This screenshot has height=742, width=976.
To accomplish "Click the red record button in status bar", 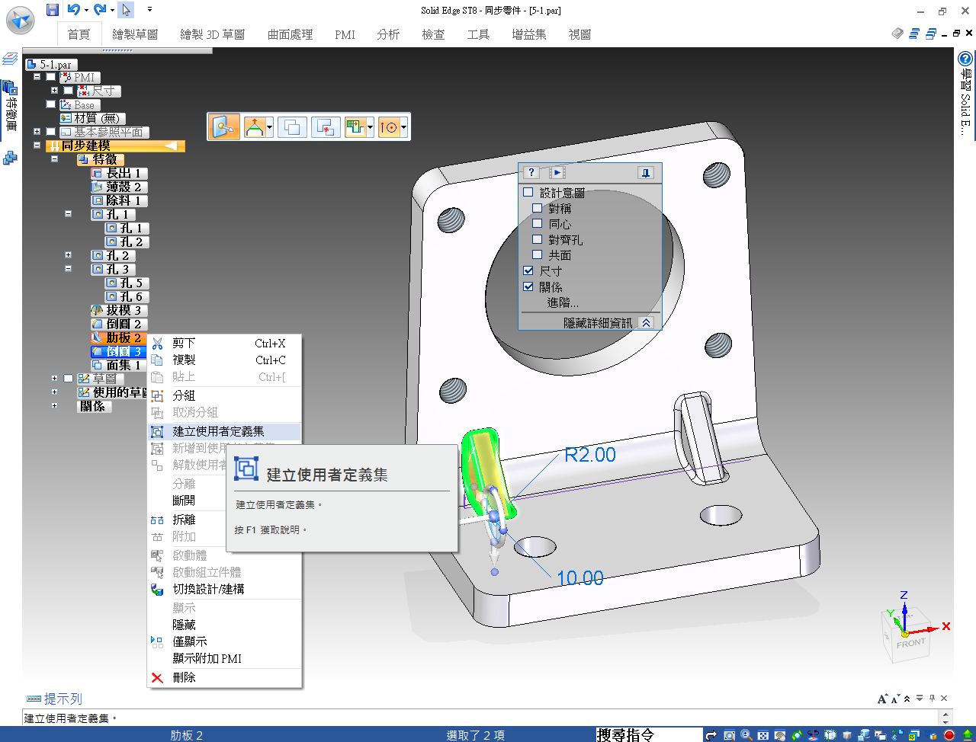I will click(949, 735).
